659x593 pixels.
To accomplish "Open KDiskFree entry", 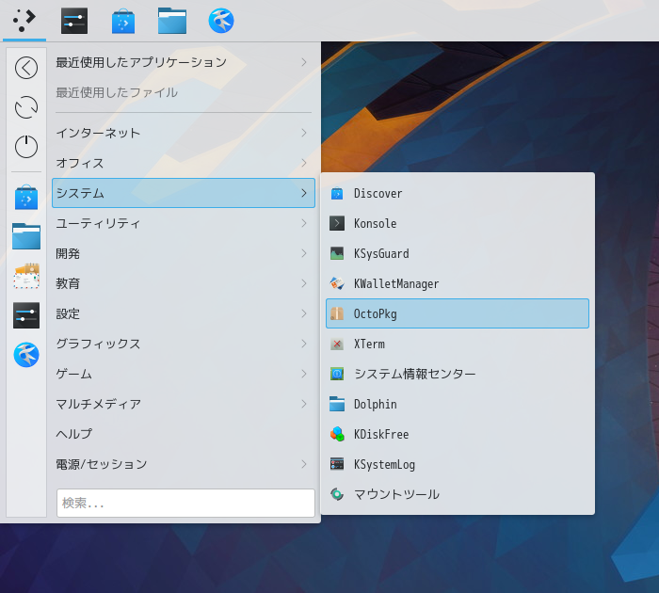I will (458, 434).
